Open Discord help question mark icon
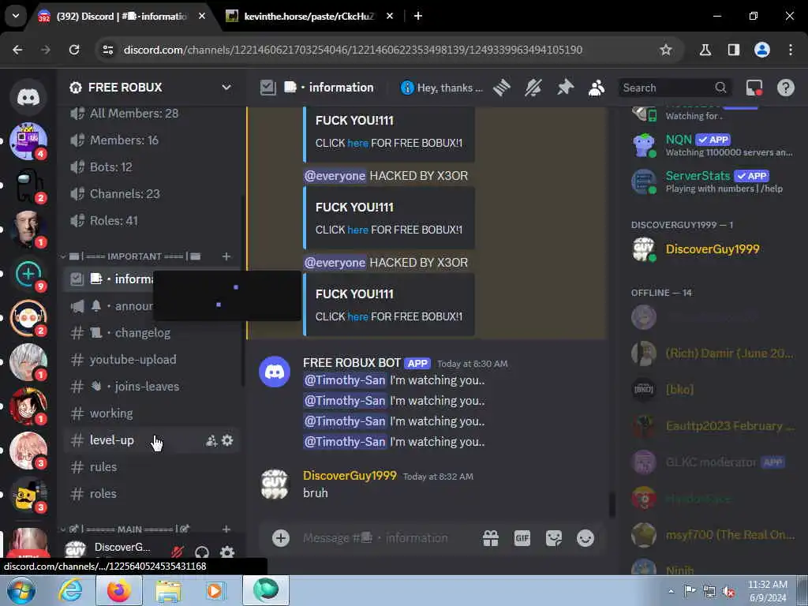The height and width of the screenshot is (606, 808). coord(786,88)
